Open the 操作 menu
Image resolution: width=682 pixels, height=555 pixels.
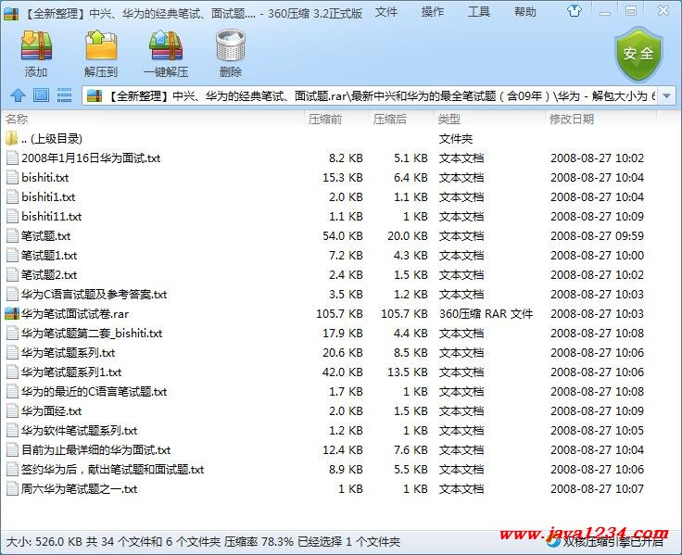click(433, 12)
